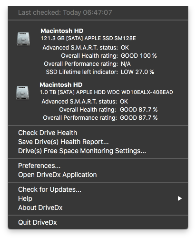The image size is (196, 239).
Task: Click the 1.0 TB WDC WD10EALX-408EA0 line
Action: pos(106,92)
